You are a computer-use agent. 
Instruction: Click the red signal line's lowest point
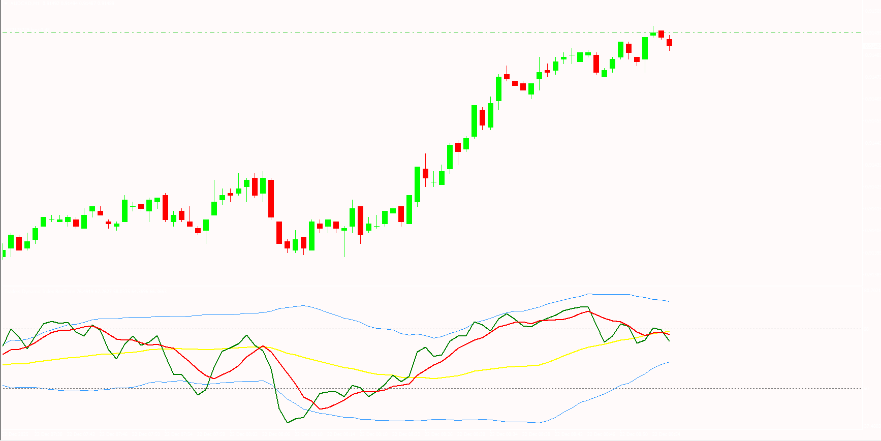[320, 408]
